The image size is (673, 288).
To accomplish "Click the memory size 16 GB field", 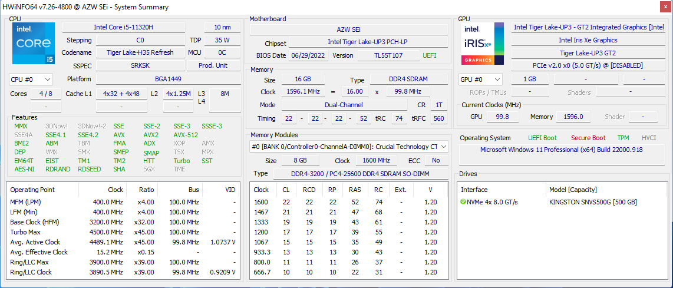I will pos(303,80).
